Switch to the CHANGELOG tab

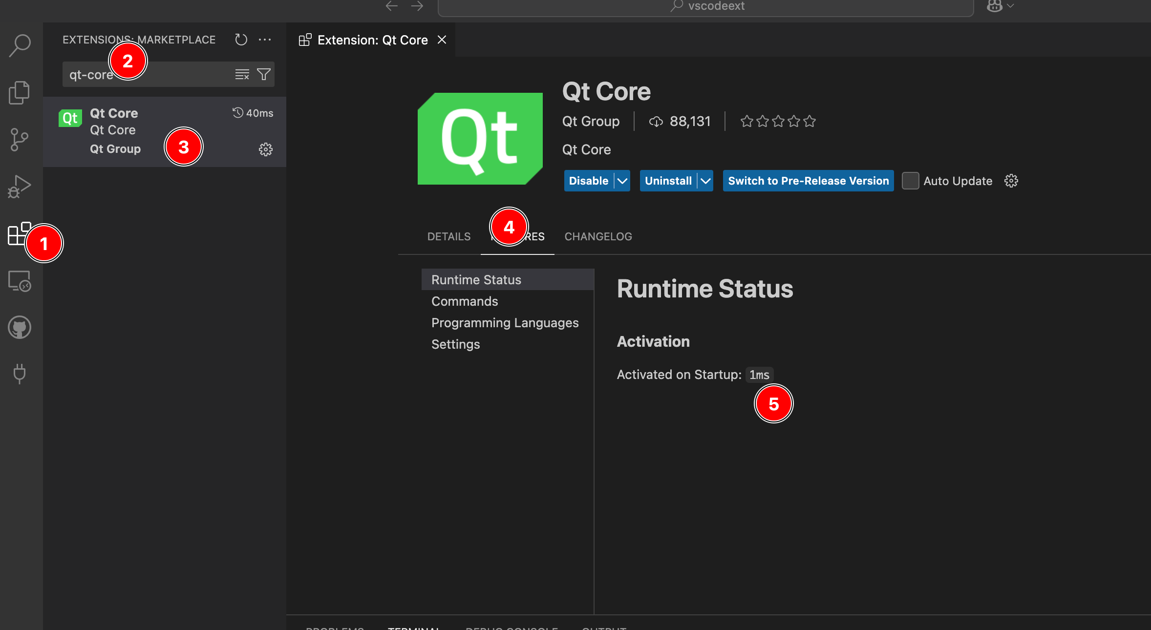[598, 236]
